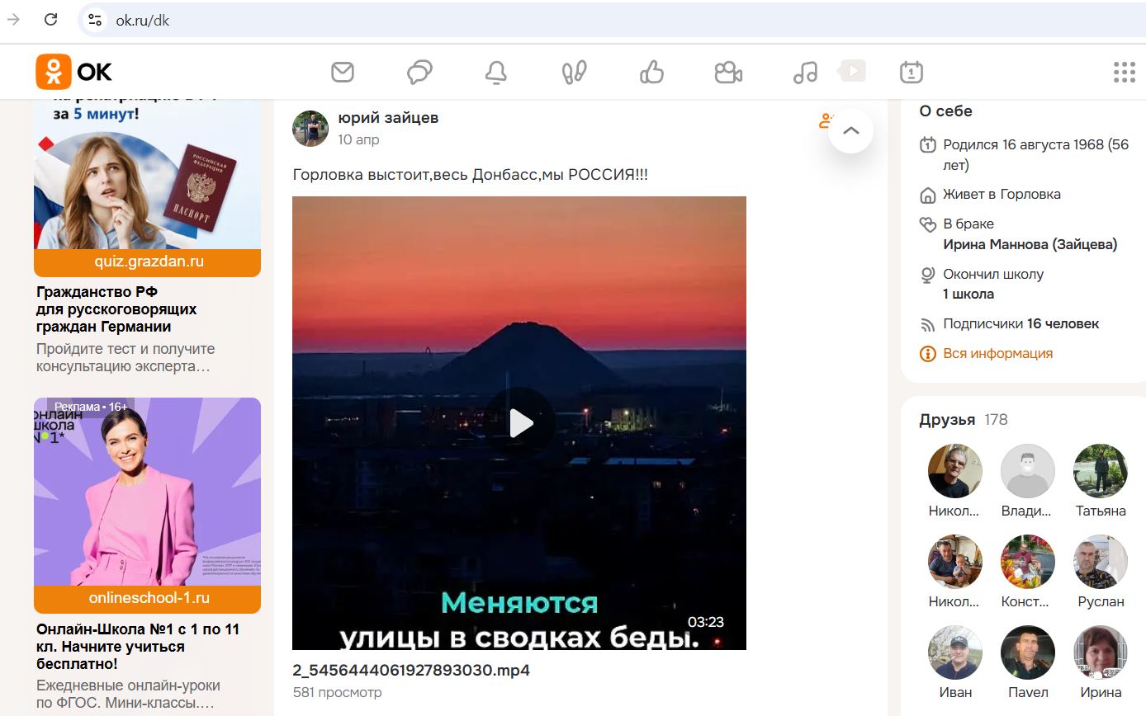Open friend Руслан avatar
Image resolution: width=1146 pixels, height=716 pixels.
pos(1101,562)
